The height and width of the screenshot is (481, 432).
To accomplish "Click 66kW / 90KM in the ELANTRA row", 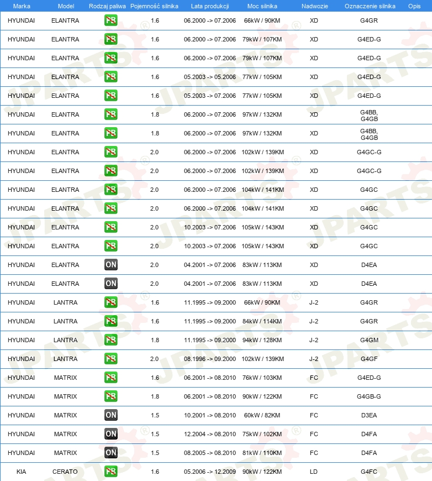I will [262, 20].
